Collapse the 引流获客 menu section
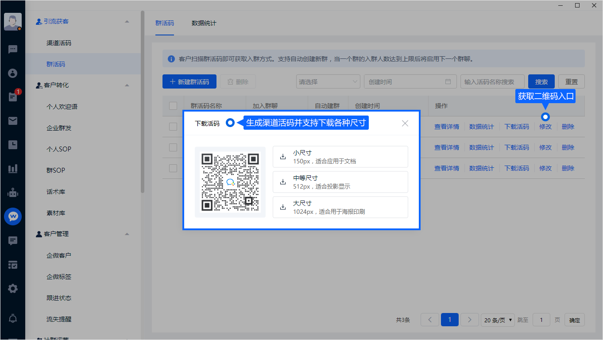Screen dimensions: 603x340 click(x=127, y=21)
